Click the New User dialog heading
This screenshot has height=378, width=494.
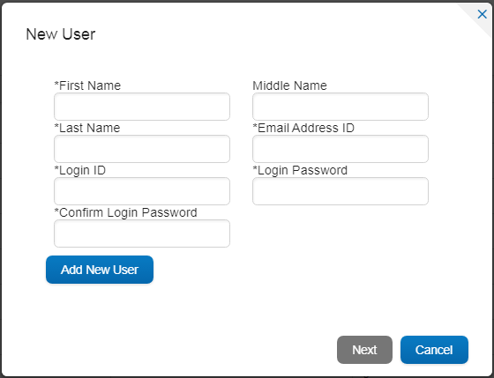[x=61, y=34]
